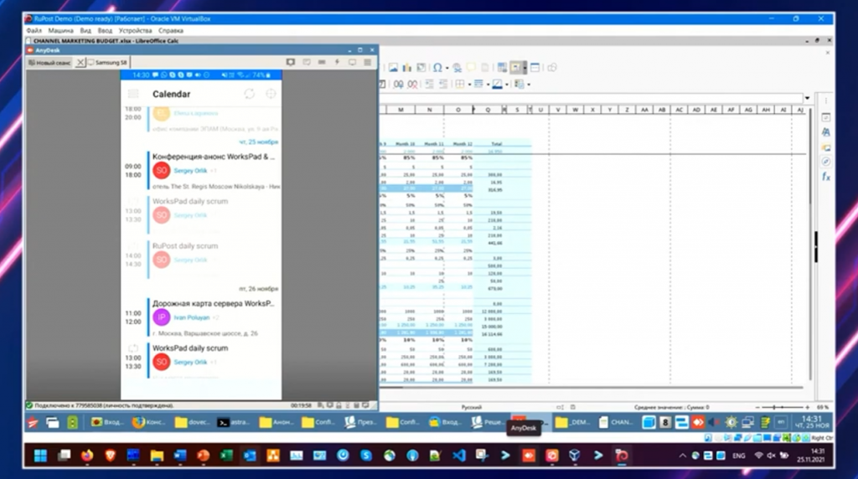The image size is (858, 479).
Task: Select column header M in Calc
Action: point(401,110)
